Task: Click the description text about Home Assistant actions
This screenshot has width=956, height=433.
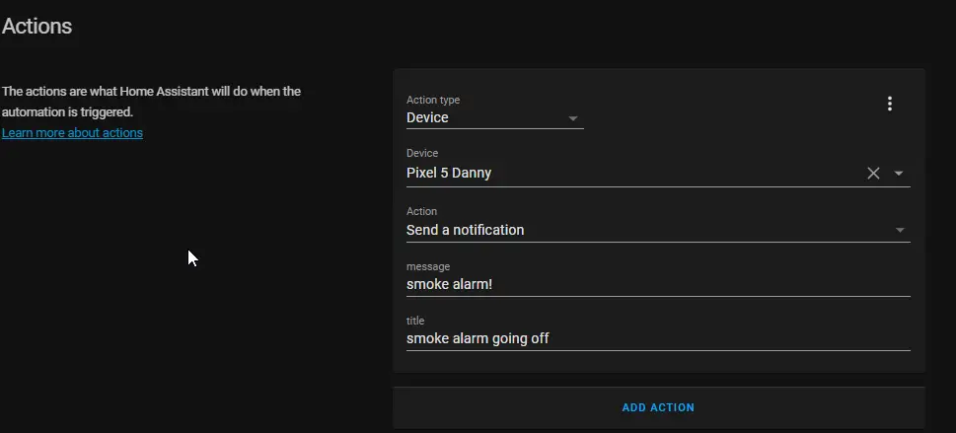Action: [x=151, y=102]
